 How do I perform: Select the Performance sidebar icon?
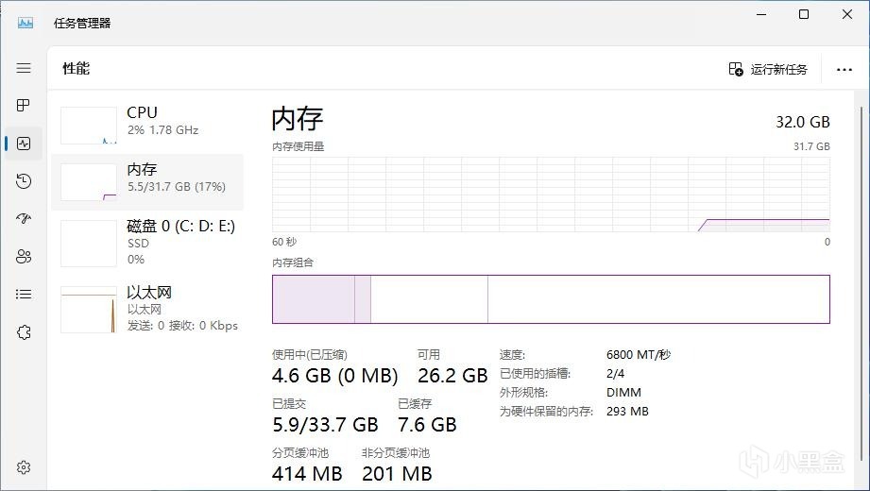point(24,144)
